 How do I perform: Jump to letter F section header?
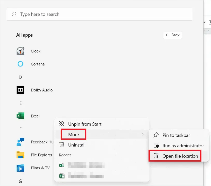20,129
